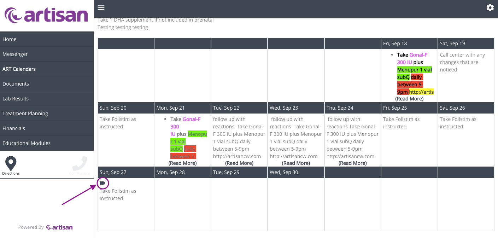
Task: Click the Powered By Artisan footer logo
Action: 59,227
